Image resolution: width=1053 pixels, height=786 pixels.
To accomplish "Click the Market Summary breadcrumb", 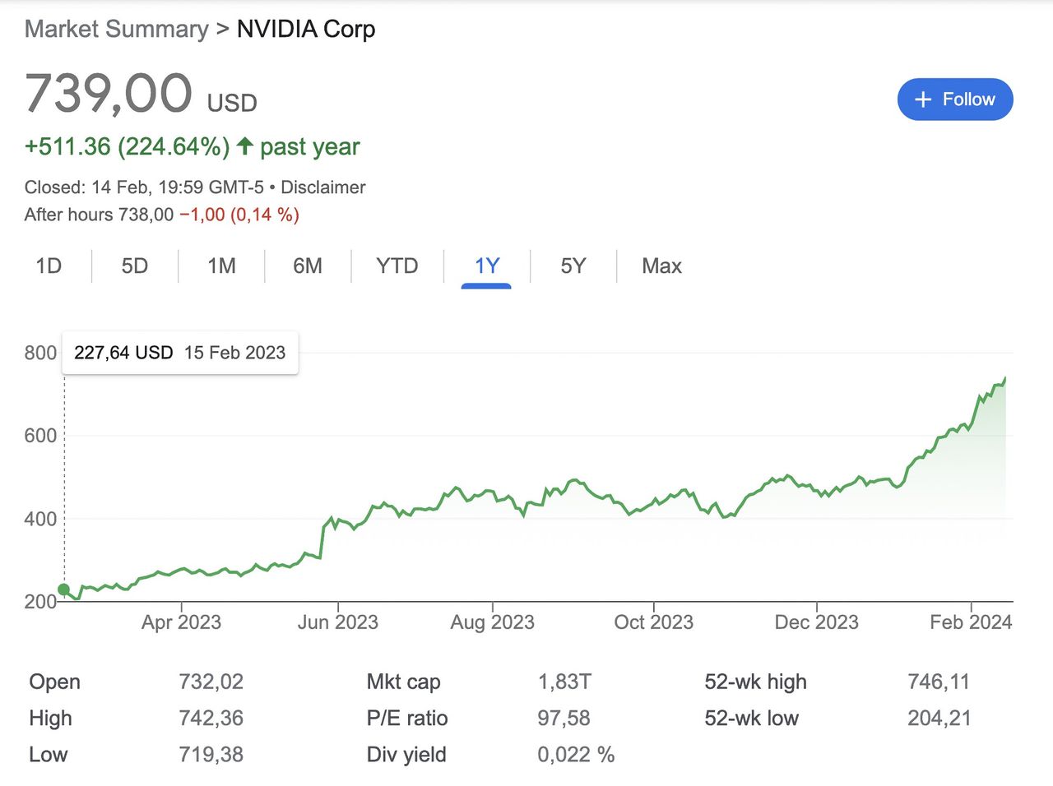I will coord(116,29).
